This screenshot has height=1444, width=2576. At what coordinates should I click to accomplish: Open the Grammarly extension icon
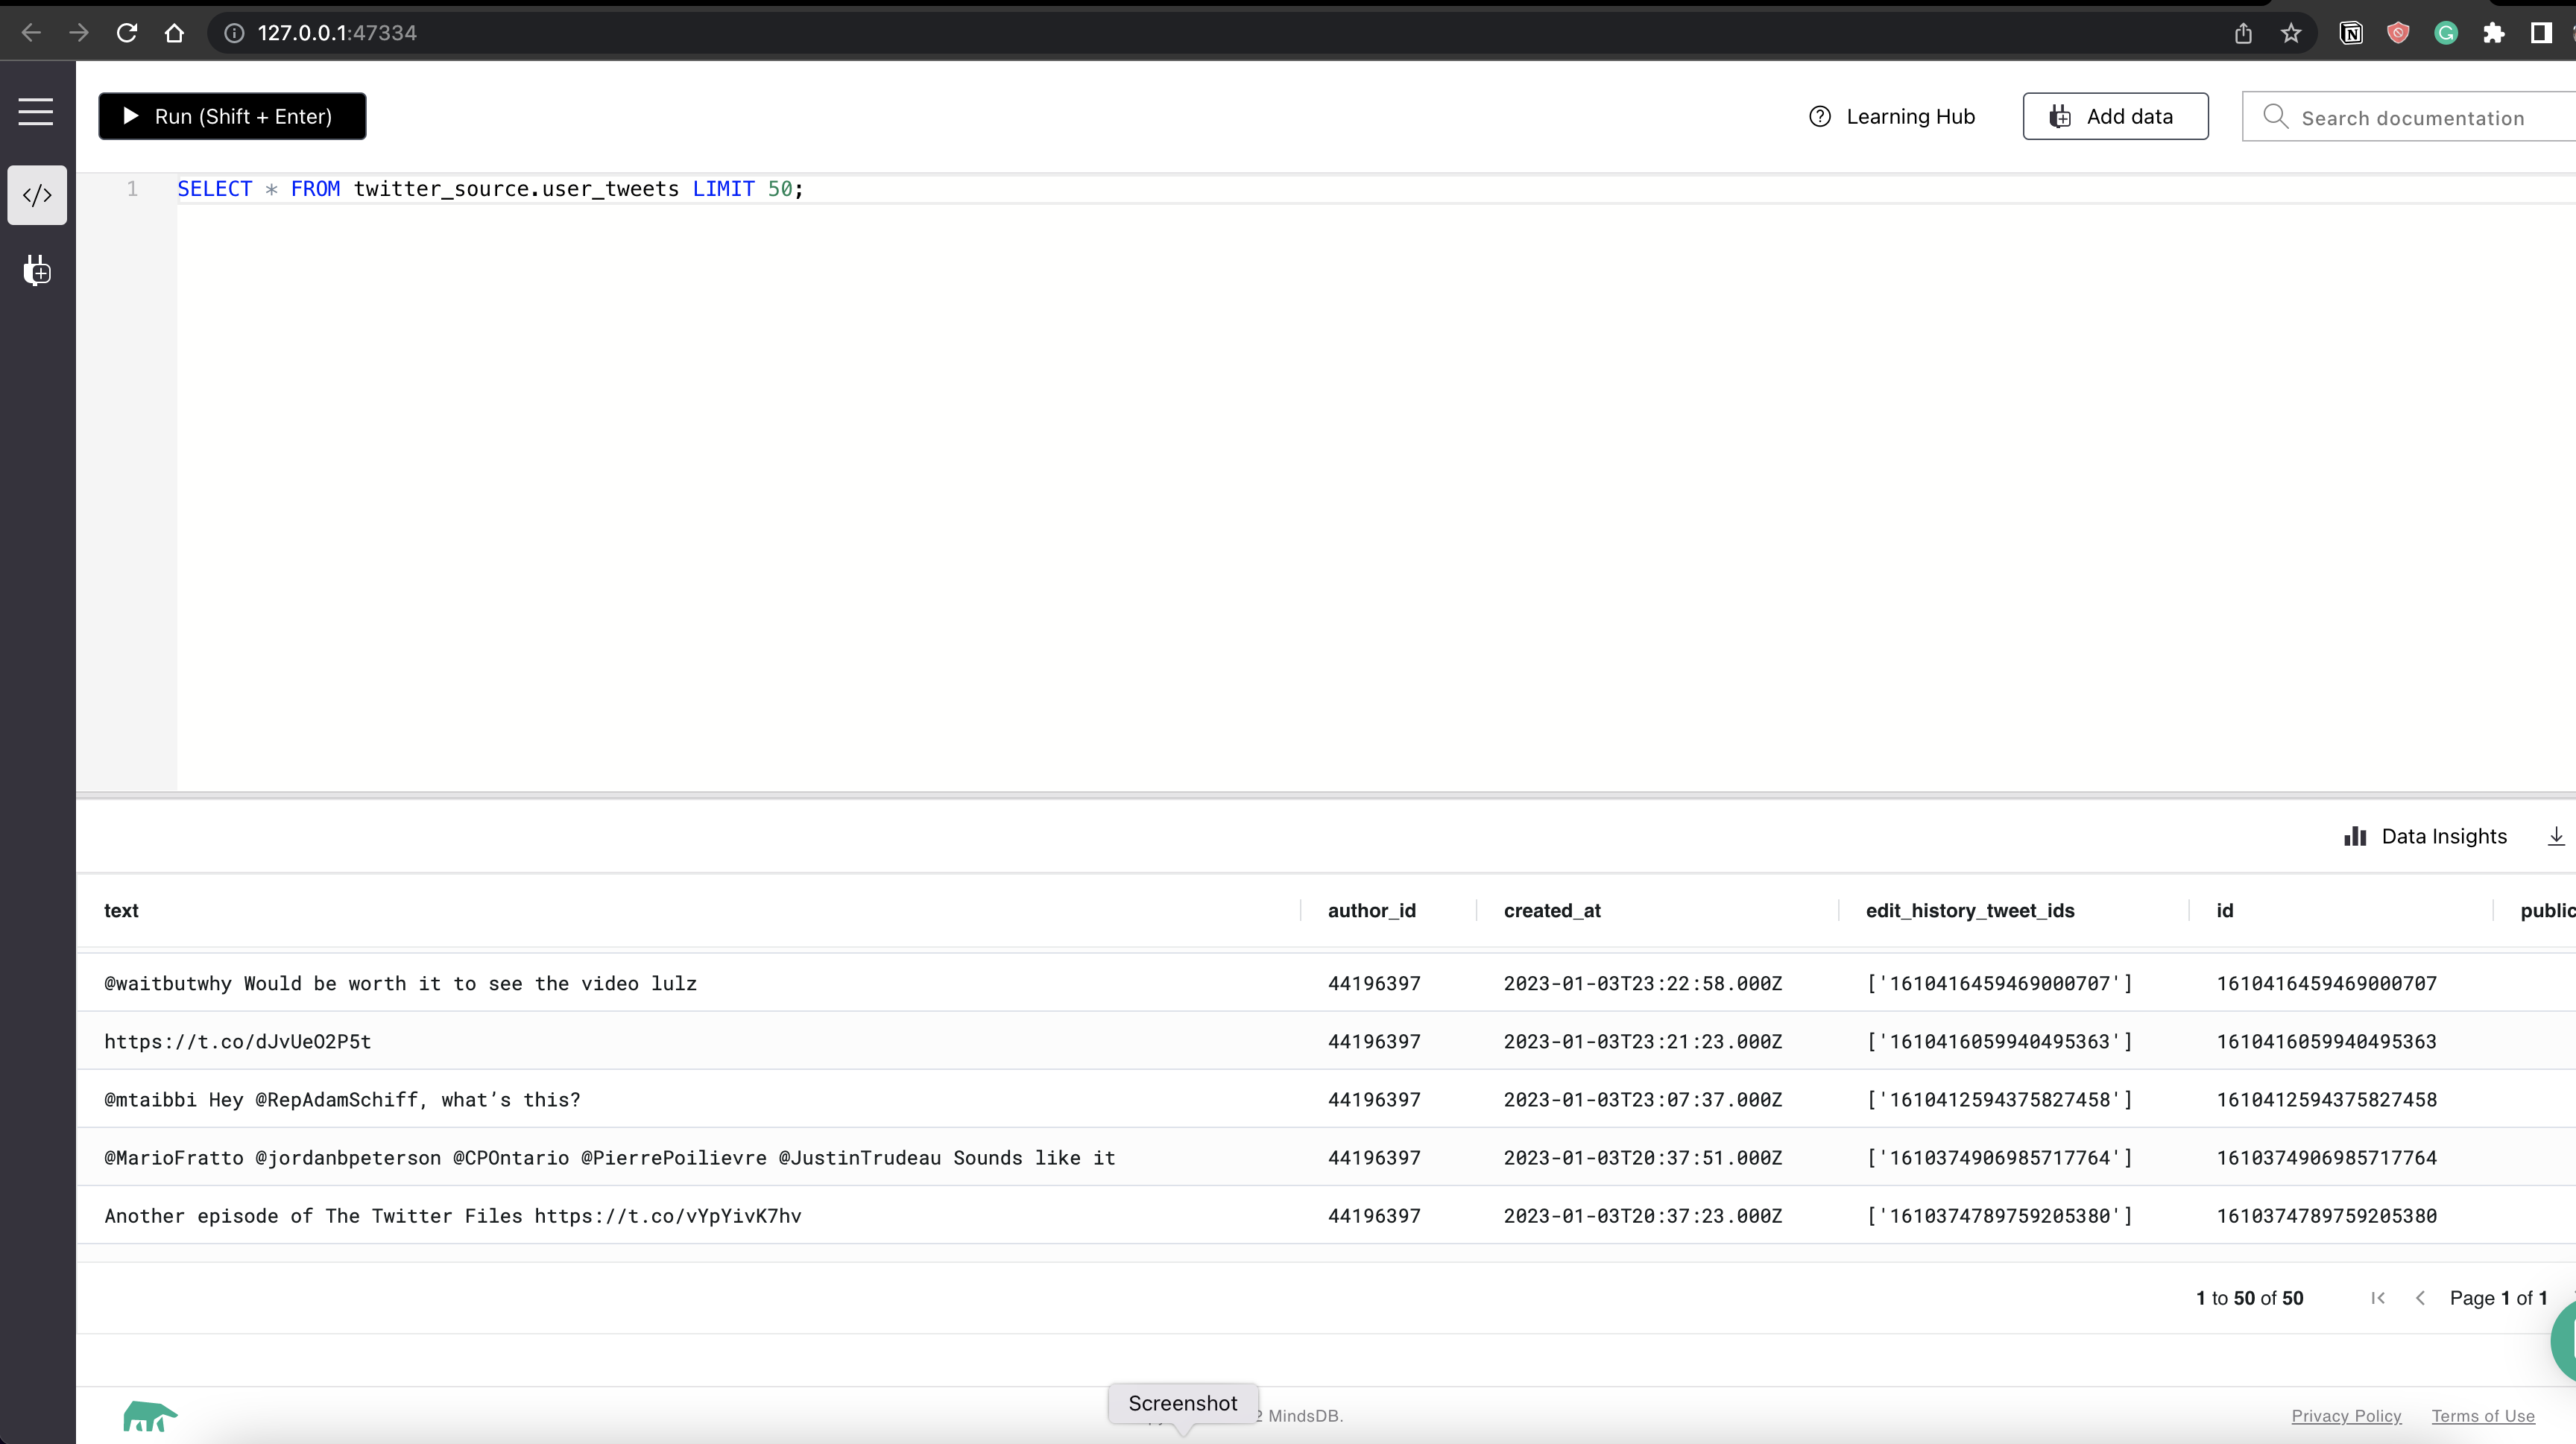[x=2446, y=33]
